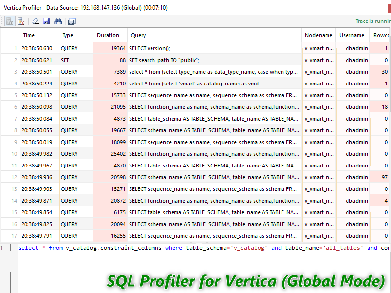The height and width of the screenshot is (293, 391).
Task: Select the SET search_path TO "public" query
Action: click(x=215, y=60)
